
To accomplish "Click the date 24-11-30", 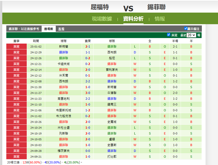I will [x=36, y=87].
